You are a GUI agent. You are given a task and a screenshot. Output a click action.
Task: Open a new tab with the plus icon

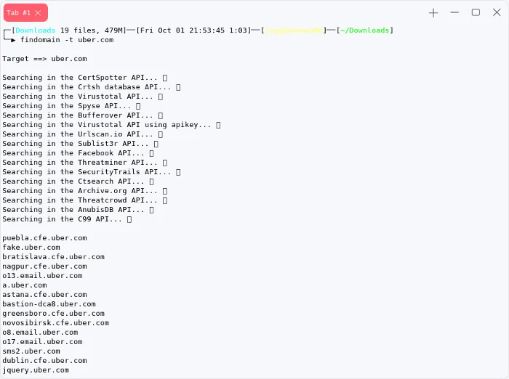pyautogui.click(x=433, y=13)
